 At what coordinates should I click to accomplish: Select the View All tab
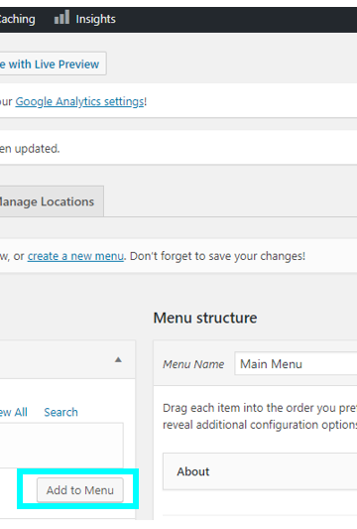click(14, 412)
